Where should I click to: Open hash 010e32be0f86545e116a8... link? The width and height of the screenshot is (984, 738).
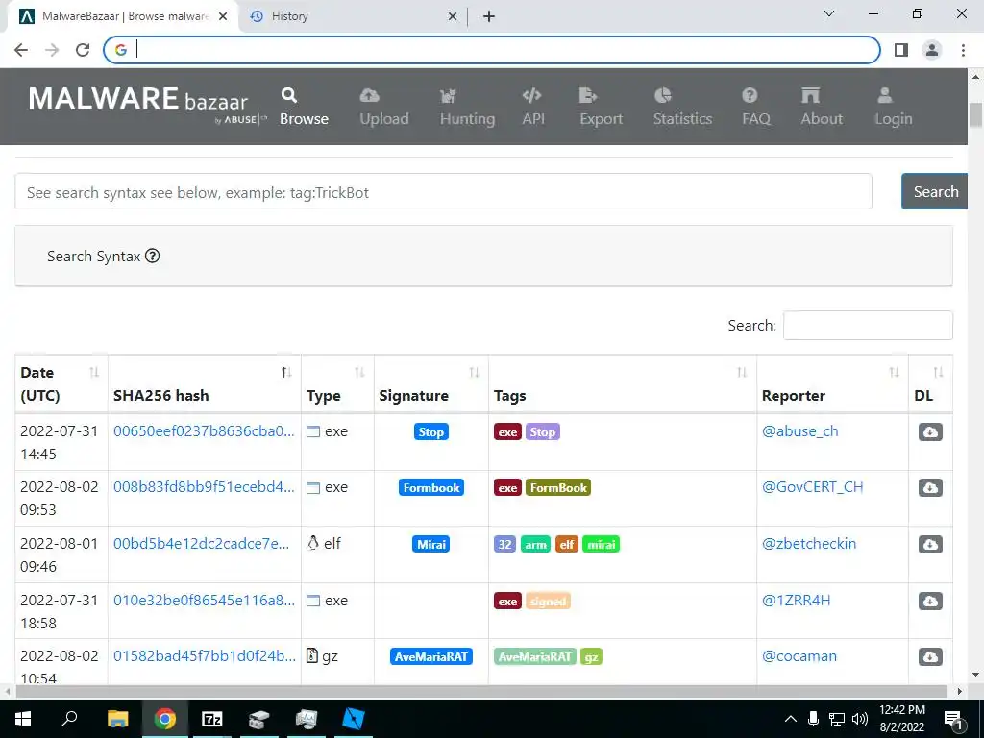pyautogui.click(x=204, y=600)
